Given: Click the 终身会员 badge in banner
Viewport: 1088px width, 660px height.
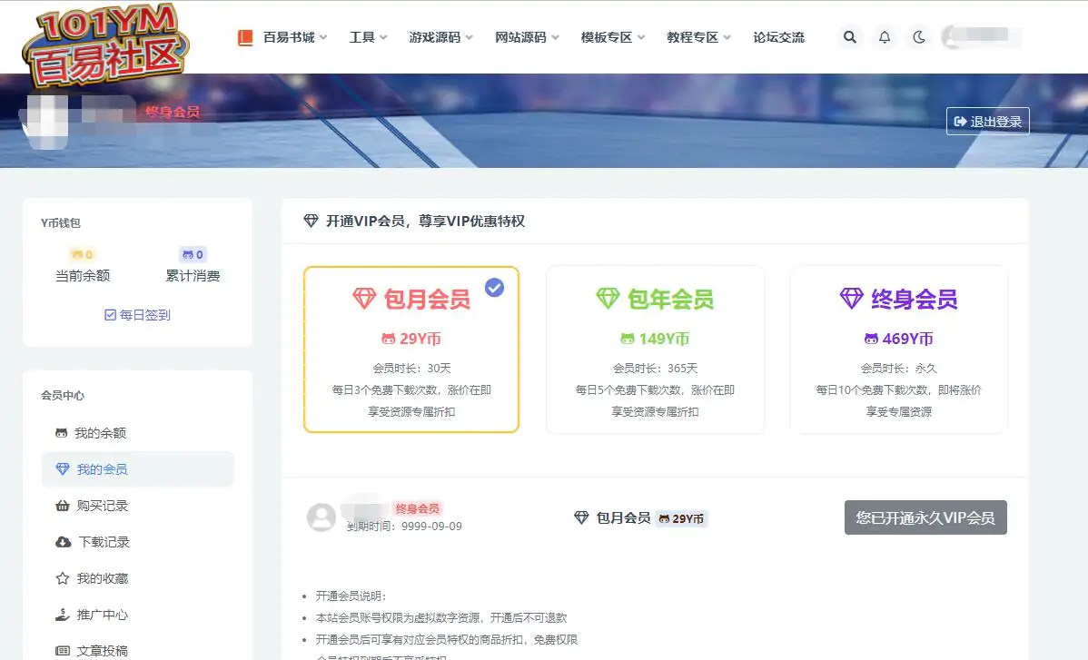Looking at the screenshot, I should (x=173, y=112).
